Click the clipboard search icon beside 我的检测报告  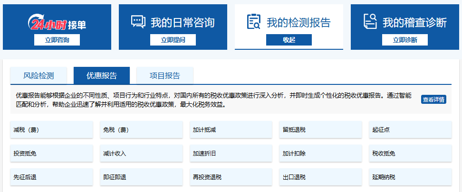[x=253, y=22]
